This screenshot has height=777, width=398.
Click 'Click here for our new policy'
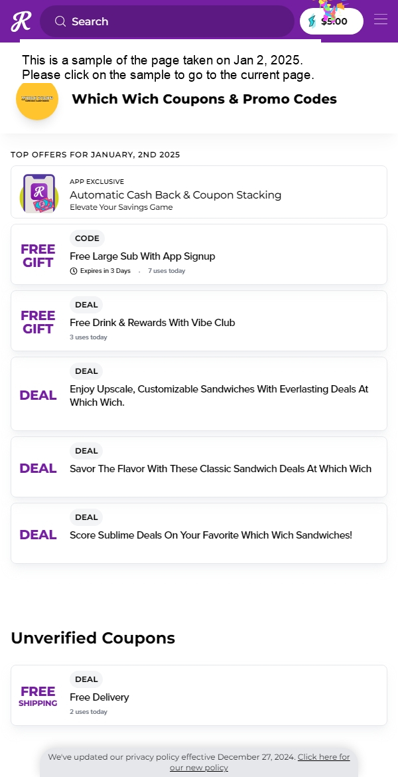coord(260,762)
